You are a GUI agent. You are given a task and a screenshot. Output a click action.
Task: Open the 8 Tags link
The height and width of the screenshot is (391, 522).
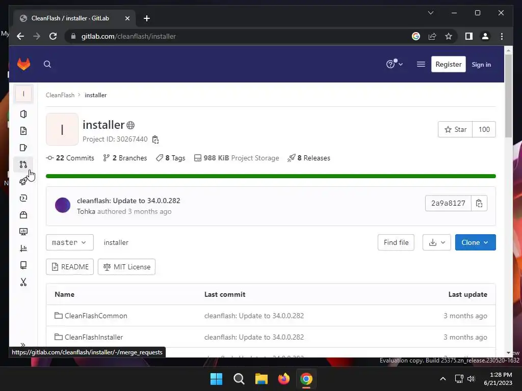tap(170, 158)
